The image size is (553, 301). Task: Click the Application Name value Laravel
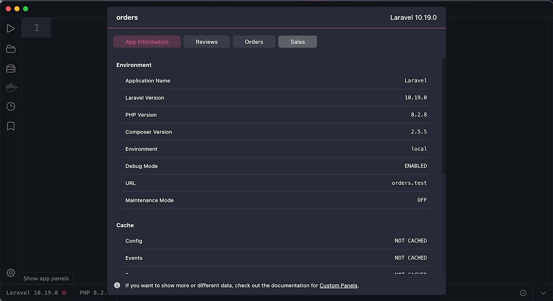(416, 80)
